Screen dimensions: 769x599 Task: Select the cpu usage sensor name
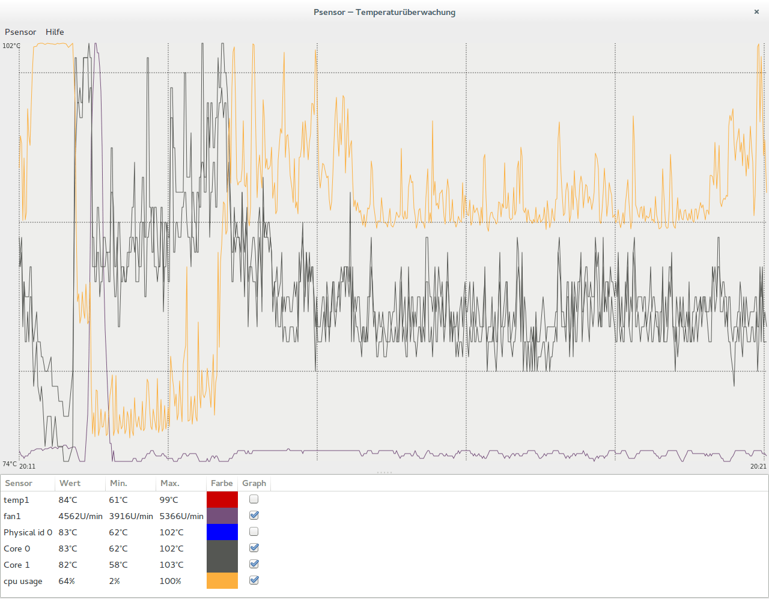point(23,581)
